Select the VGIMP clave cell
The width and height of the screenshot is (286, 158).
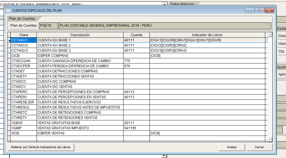click(24, 128)
